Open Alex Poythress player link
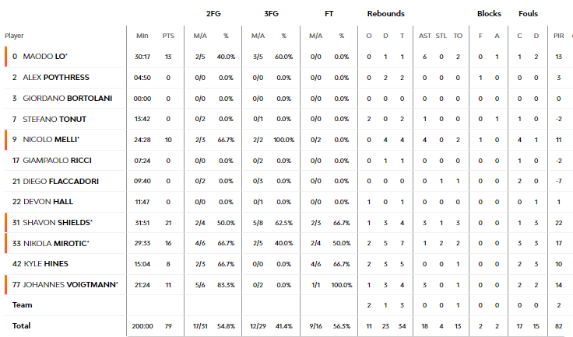573x337 pixels. pyautogui.click(x=56, y=77)
